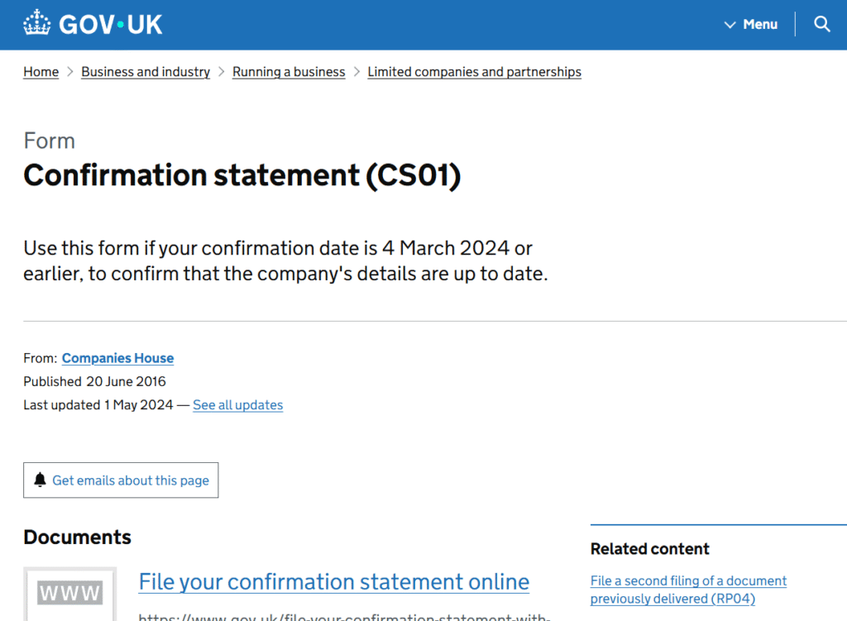Open Business and industry breadcrumb
This screenshot has height=621, width=847.
[146, 72]
